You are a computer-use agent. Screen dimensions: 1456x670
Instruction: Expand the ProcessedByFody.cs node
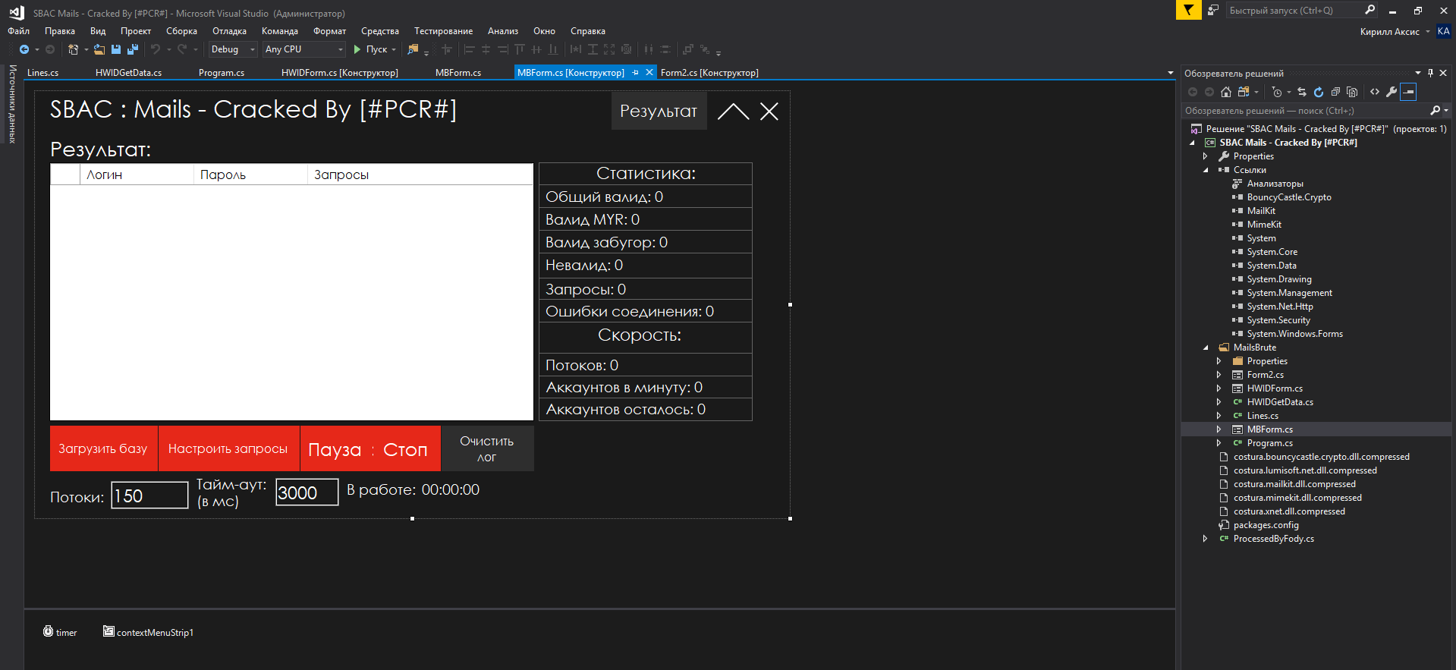click(x=1205, y=539)
